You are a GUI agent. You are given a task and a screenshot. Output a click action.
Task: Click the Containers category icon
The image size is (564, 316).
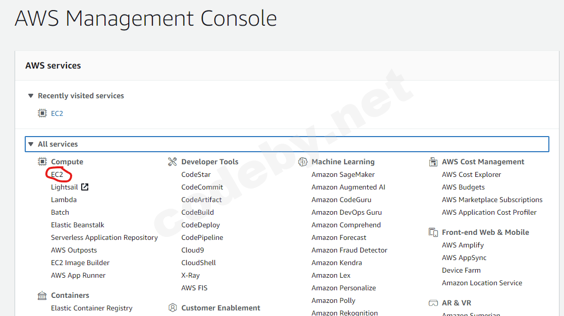click(42, 295)
